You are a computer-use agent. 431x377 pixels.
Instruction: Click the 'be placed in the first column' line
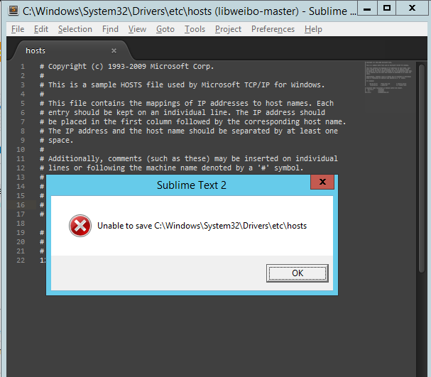192,121
